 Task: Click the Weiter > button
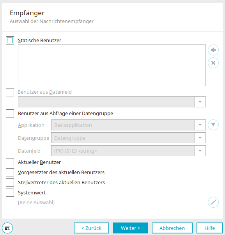coord(130,228)
